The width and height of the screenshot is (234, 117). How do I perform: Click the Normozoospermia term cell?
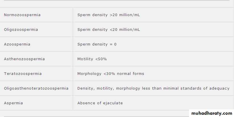(x=22, y=15)
